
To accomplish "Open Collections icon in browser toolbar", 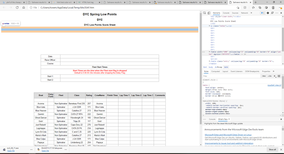I will click(x=260, y=7).
